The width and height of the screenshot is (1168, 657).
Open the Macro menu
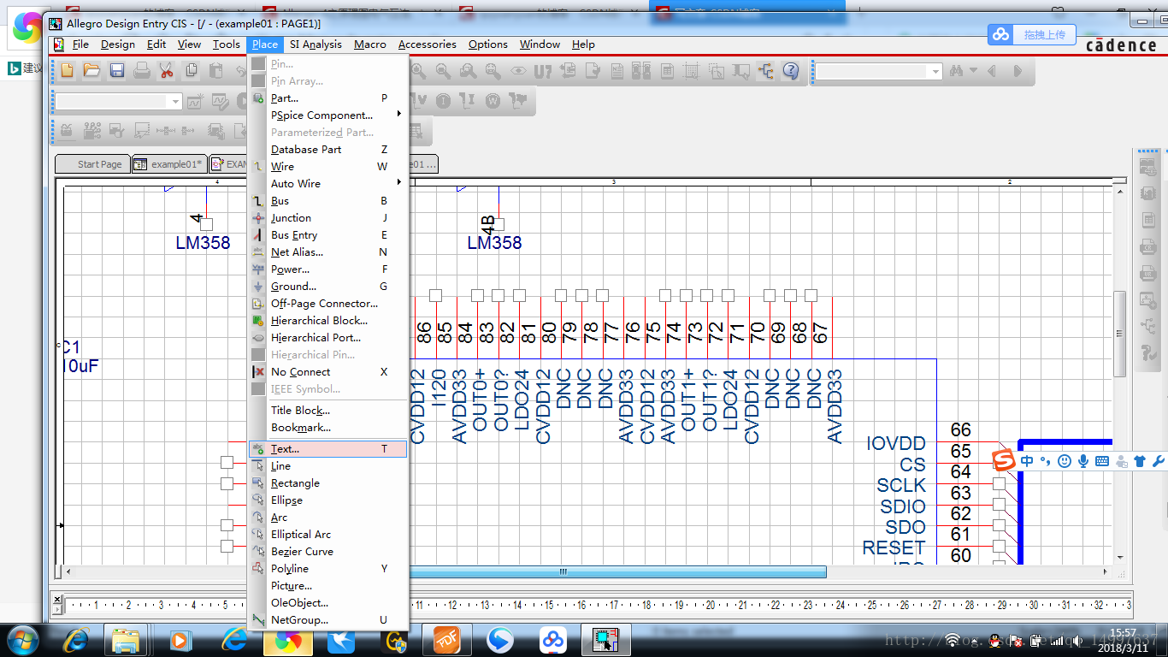[x=370, y=44]
